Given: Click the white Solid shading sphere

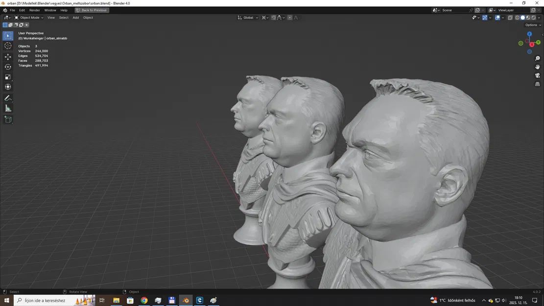Looking at the screenshot, I should click(x=522, y=18).
